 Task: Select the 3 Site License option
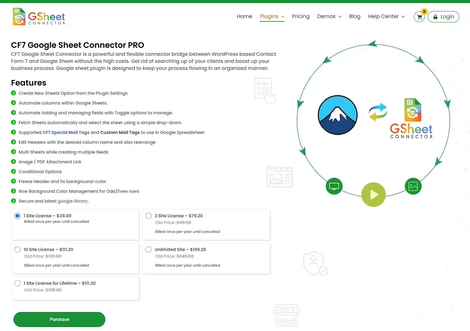point(149,216)
